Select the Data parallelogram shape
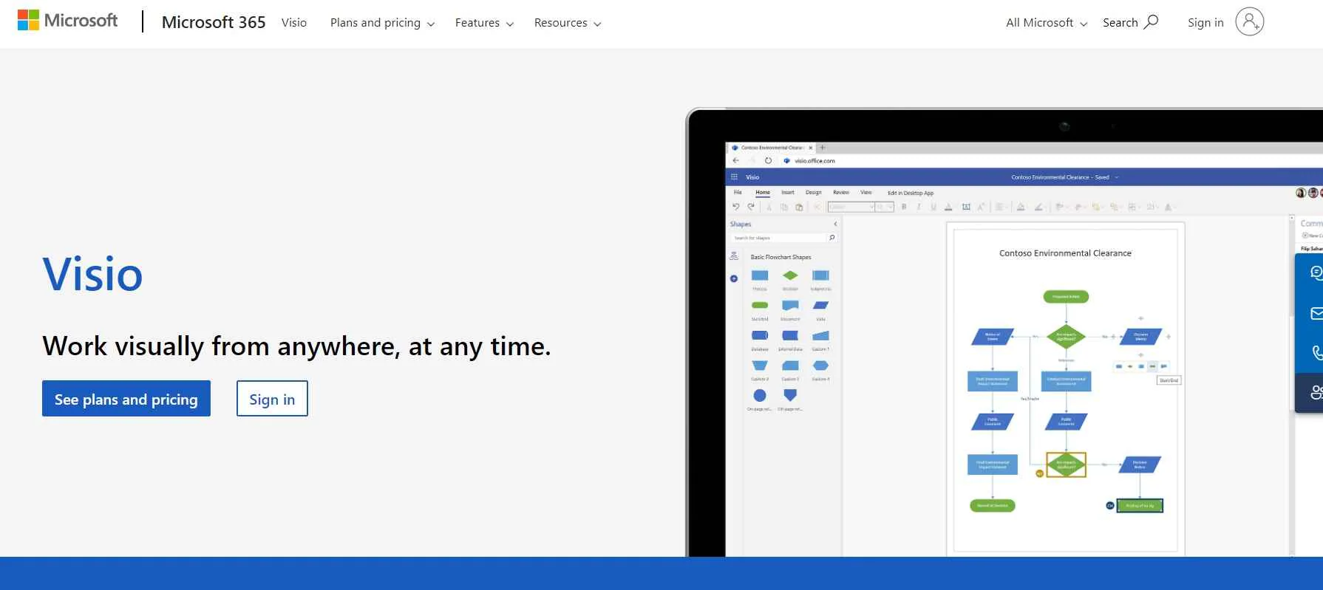This screenshot has height=590, width=1323. pos(820,305)
